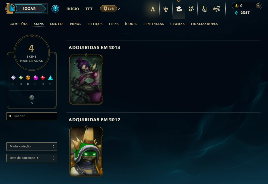Select the orange Legendary gem filter
The width and height of the screenshot is (268, 184).
(x=28, y=78)
